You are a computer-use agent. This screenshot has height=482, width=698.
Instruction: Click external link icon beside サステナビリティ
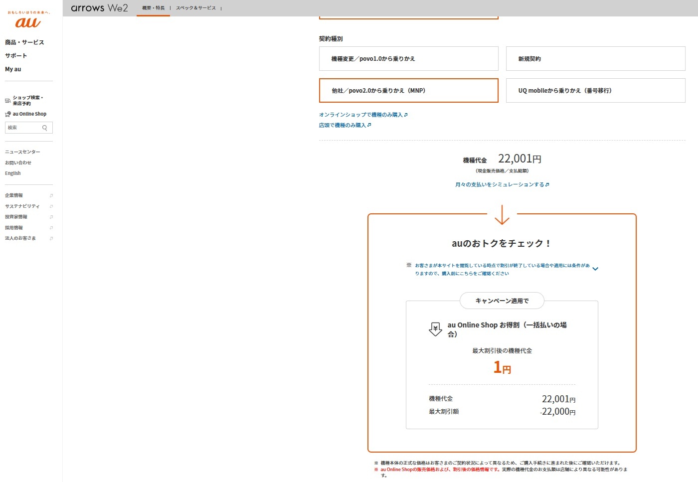[x=51, y=206]
